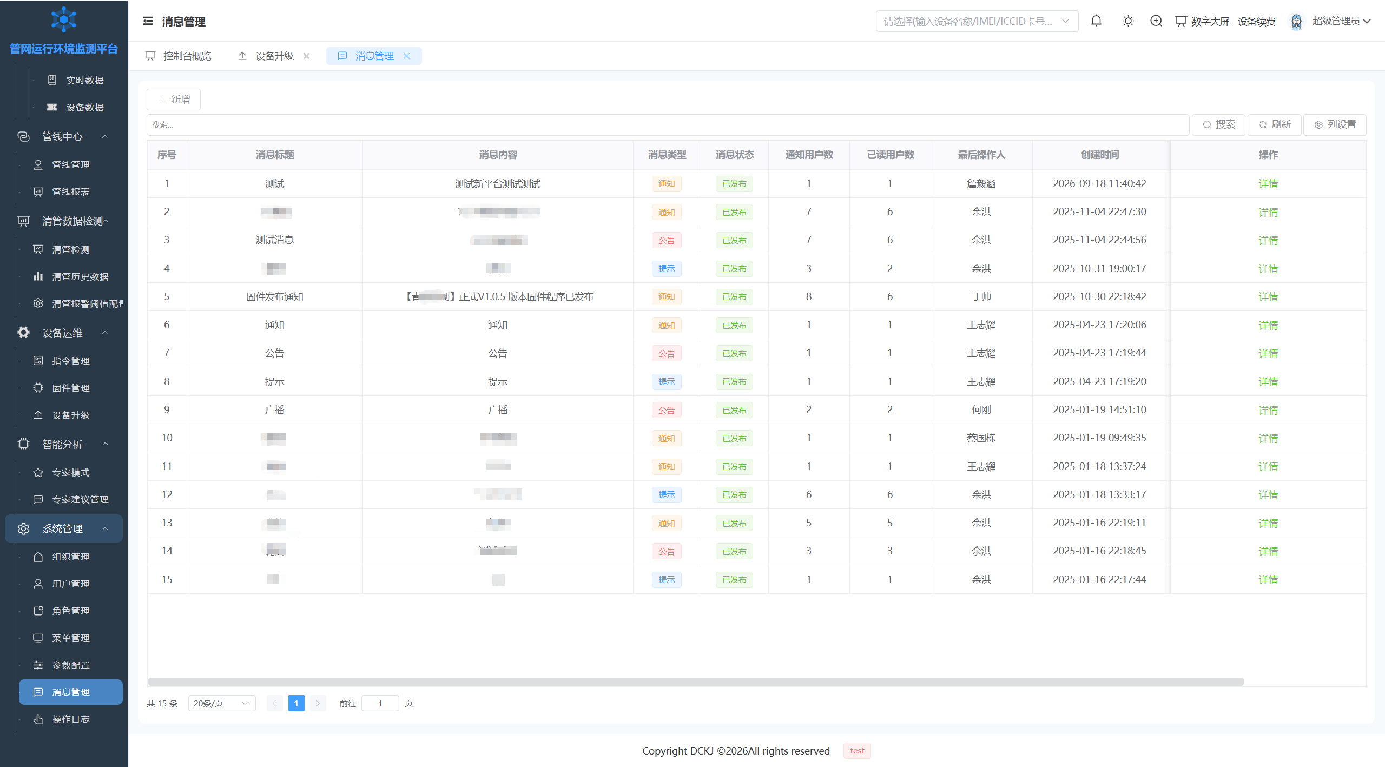
Task: Open 详情 for the 固件发布通知 row
Action: point(1268,296)
